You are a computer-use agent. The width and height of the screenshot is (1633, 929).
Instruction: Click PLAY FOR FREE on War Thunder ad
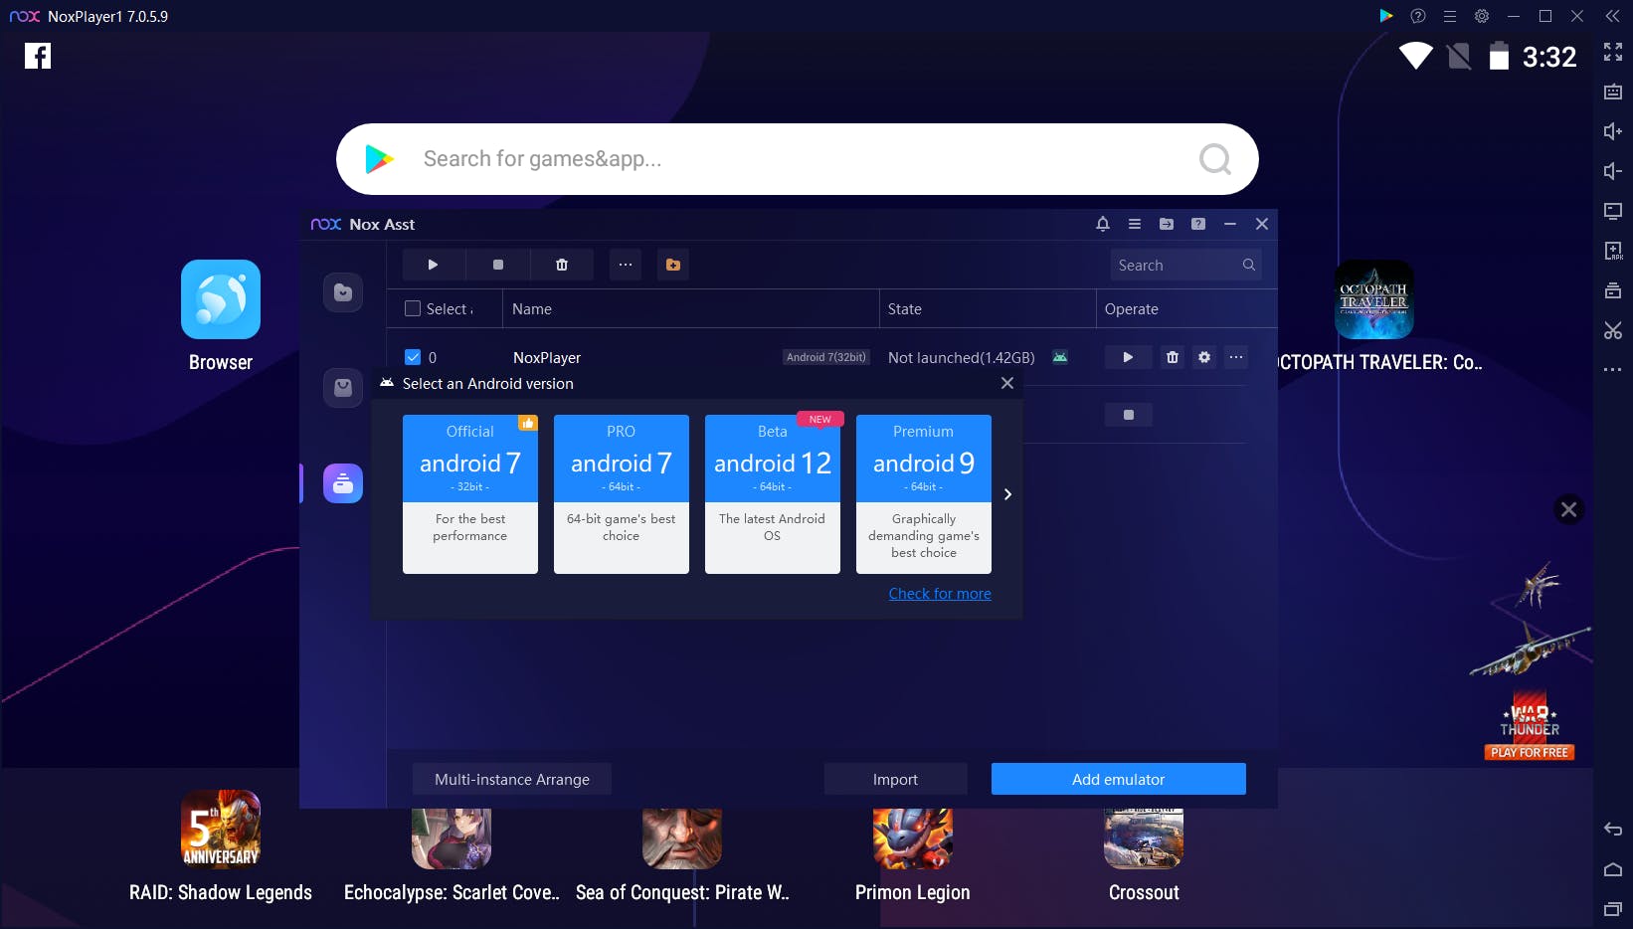pos(1530,753)
